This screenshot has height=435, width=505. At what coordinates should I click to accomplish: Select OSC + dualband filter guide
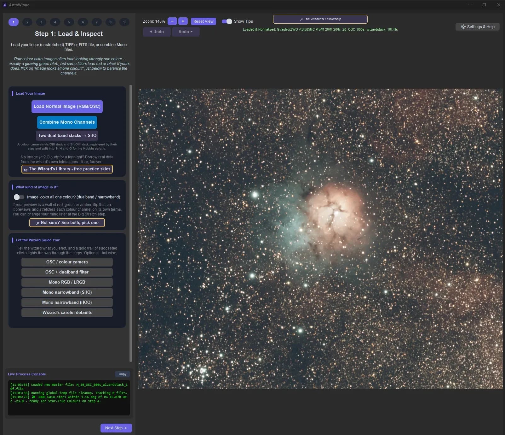67,272
